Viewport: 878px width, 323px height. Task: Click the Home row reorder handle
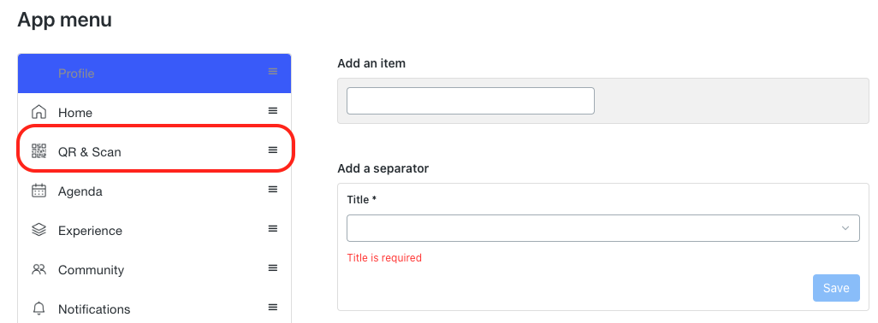pos(273,110)
